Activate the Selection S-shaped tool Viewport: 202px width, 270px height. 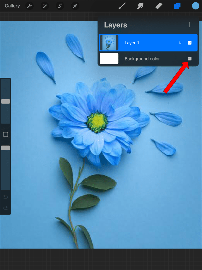coord(60,6)
